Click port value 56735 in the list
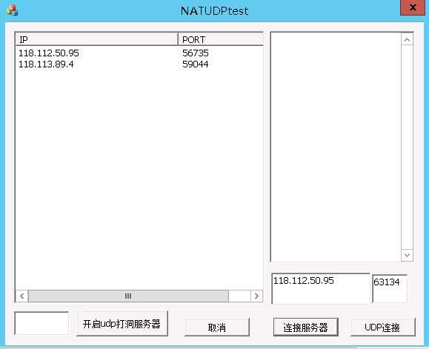Image resolution: width=429 pixels, height=349 pixels. pos(196,53)
